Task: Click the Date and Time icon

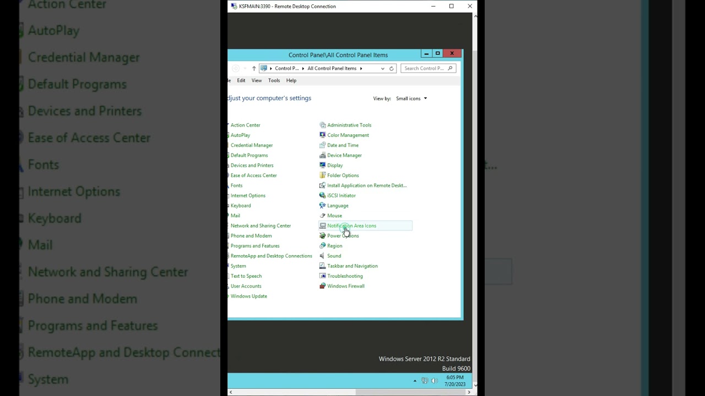Action: (323, 145)
